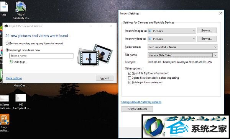Minimize the Import Pictures and Videos window
The height and width of the screenshot is (139, 230).
click(x=90, y=26)
